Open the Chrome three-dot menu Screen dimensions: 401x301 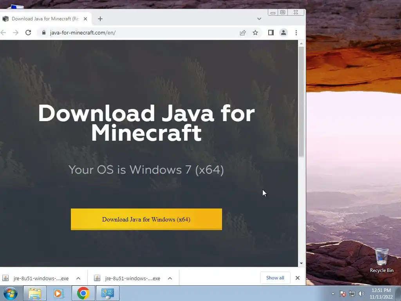pyautogui.click(x=296, y=33)
